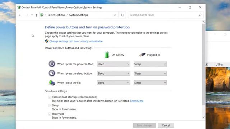
Task: Expand the address bar history dropdown
Action: click(115, 15)
